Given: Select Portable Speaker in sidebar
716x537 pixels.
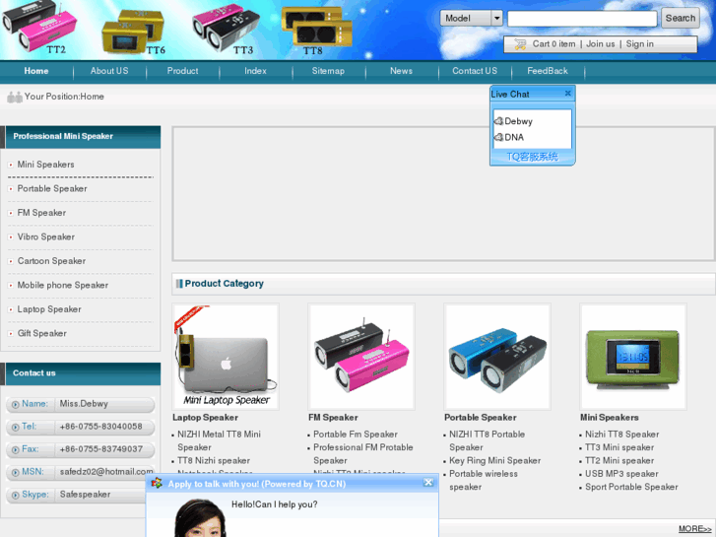Looking at the screenshot, I should tap(52, 189).
